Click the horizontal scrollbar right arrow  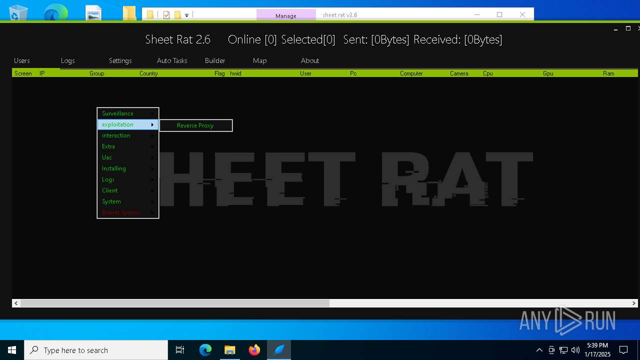pos(634,303)
